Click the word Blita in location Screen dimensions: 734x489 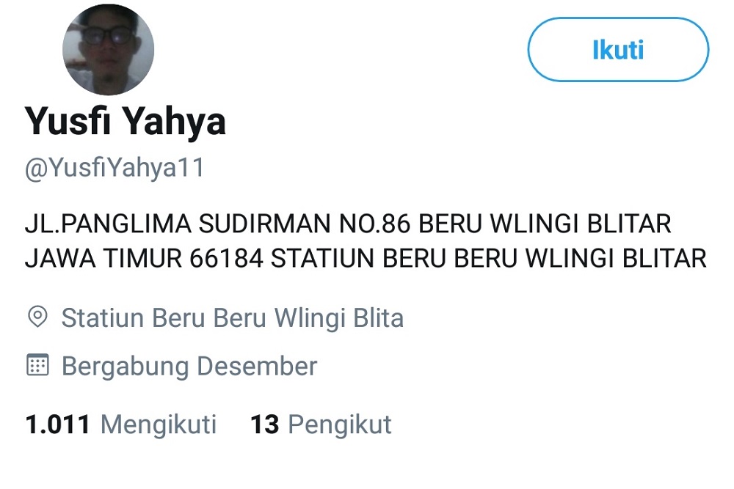point(378,318)
